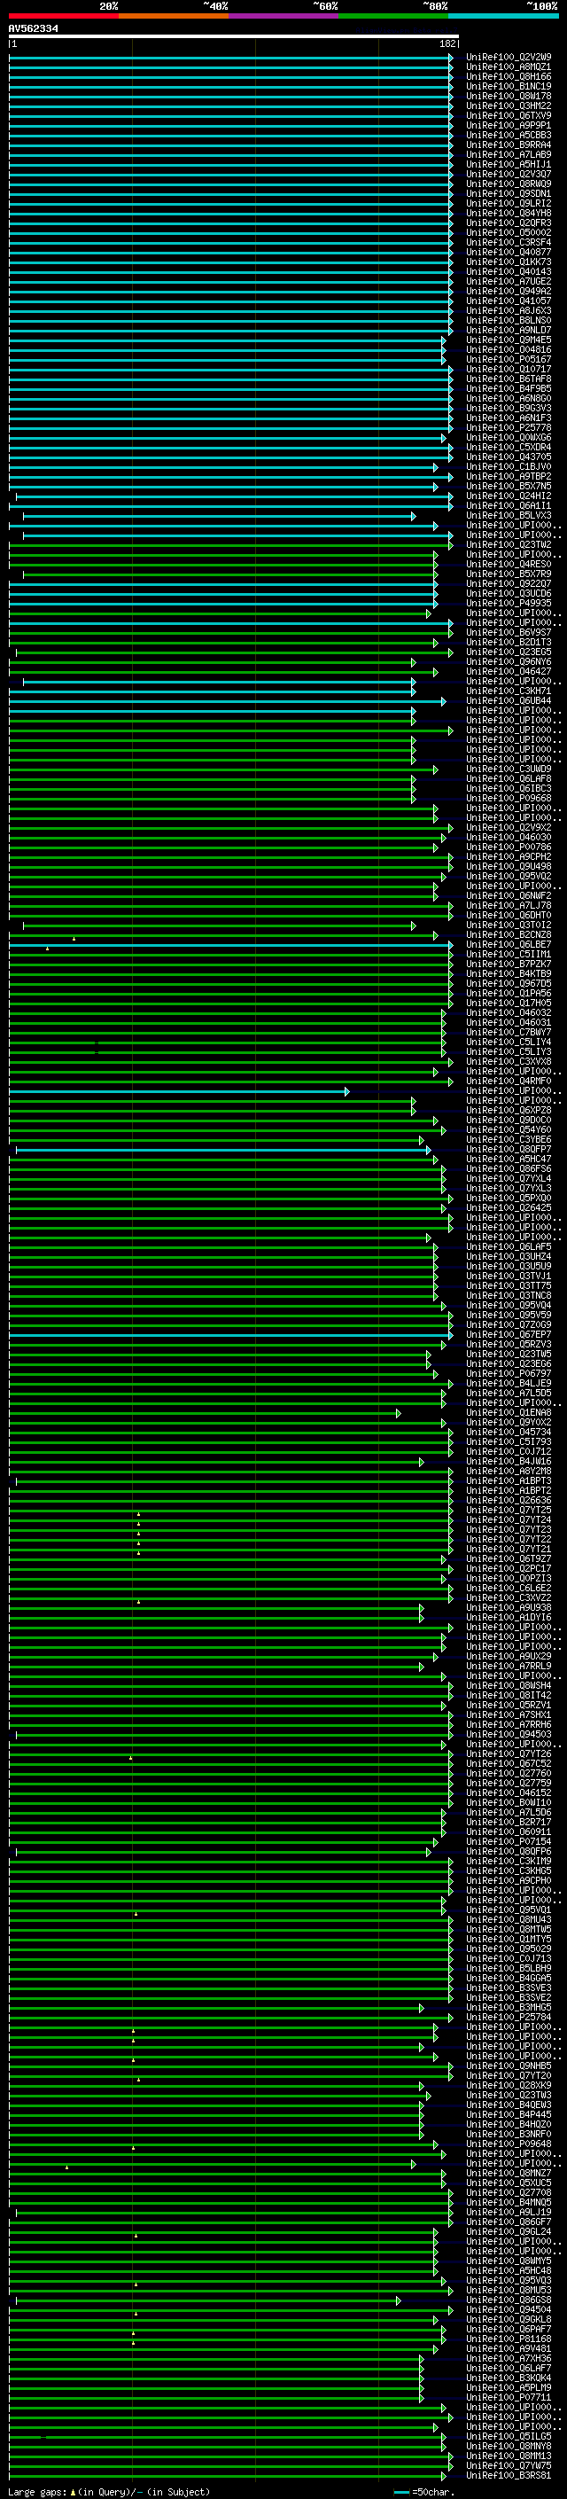Select UniRef100_Q26636 entry
567x2499 pixels.
[x=508, y=1500]
